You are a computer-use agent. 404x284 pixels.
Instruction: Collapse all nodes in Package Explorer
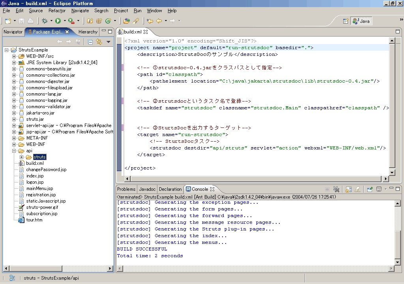point(90,41)
